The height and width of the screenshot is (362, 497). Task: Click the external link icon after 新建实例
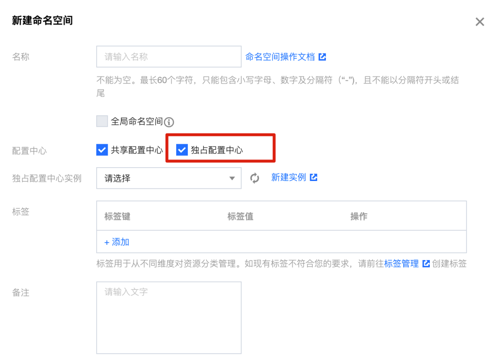(x=313, y=177)
